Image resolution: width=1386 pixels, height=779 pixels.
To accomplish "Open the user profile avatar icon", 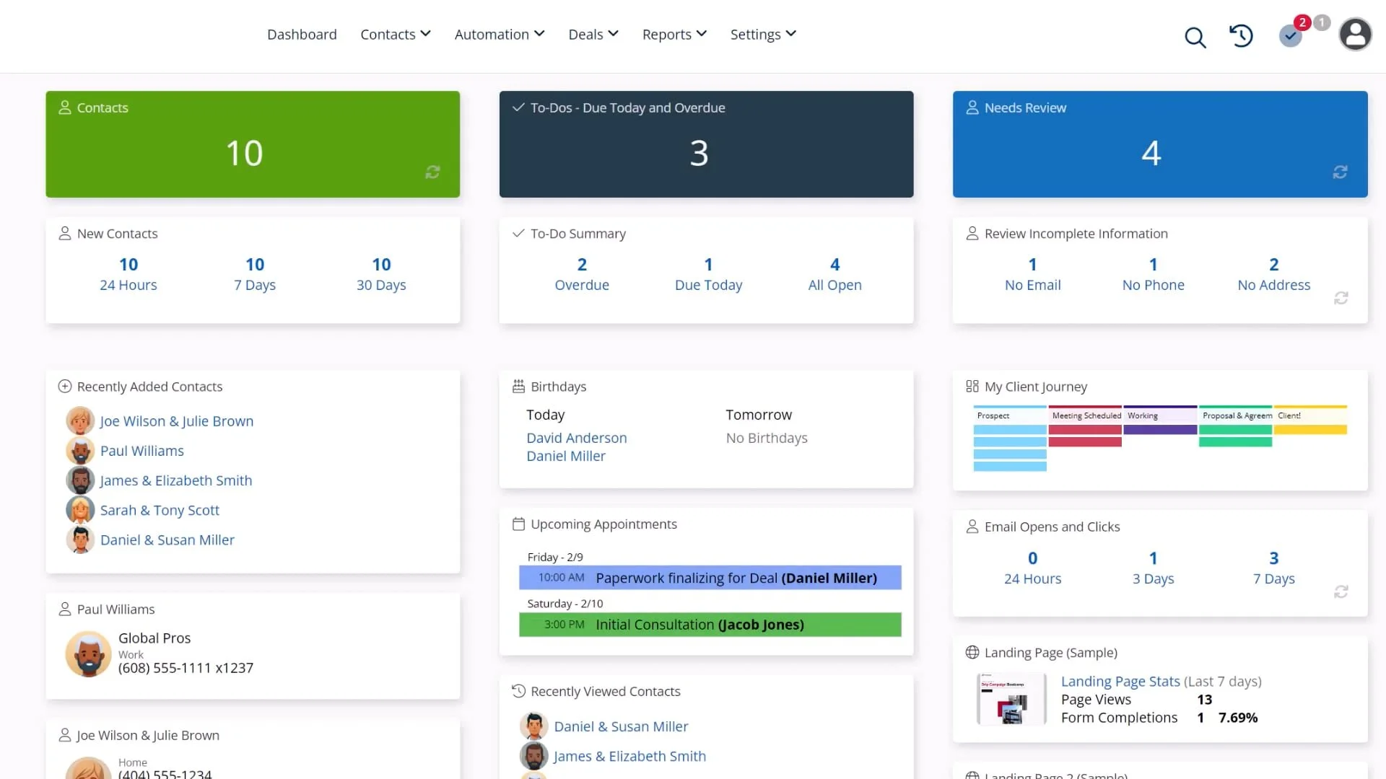I will (1355, 35).
